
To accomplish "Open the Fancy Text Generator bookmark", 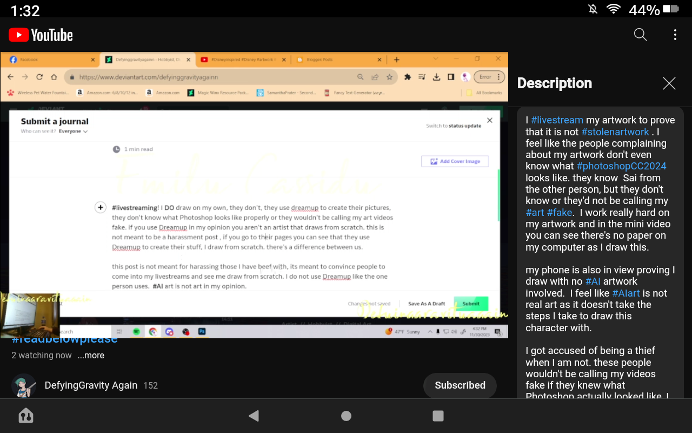I will 355,93.
